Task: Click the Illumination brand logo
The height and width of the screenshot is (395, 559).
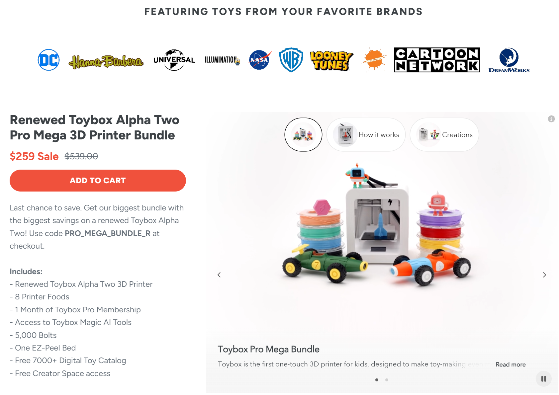Action: tap(222, 60)
